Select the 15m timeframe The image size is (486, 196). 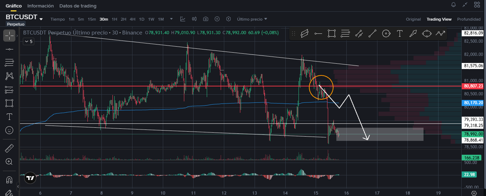pos(92,19)
